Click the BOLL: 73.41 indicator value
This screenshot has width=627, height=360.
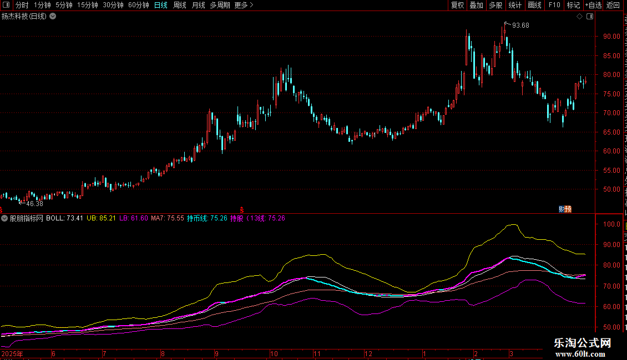(65, 218)
